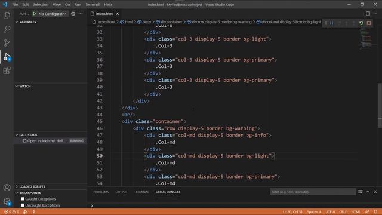
Task: Open the Manage gear in activity bar
Action: [x=7, y=201]
